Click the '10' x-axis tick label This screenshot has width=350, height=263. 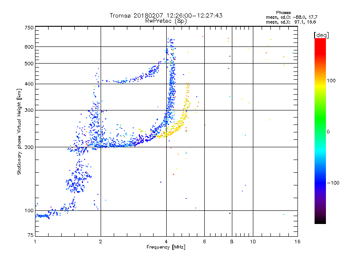click(253, 242)
